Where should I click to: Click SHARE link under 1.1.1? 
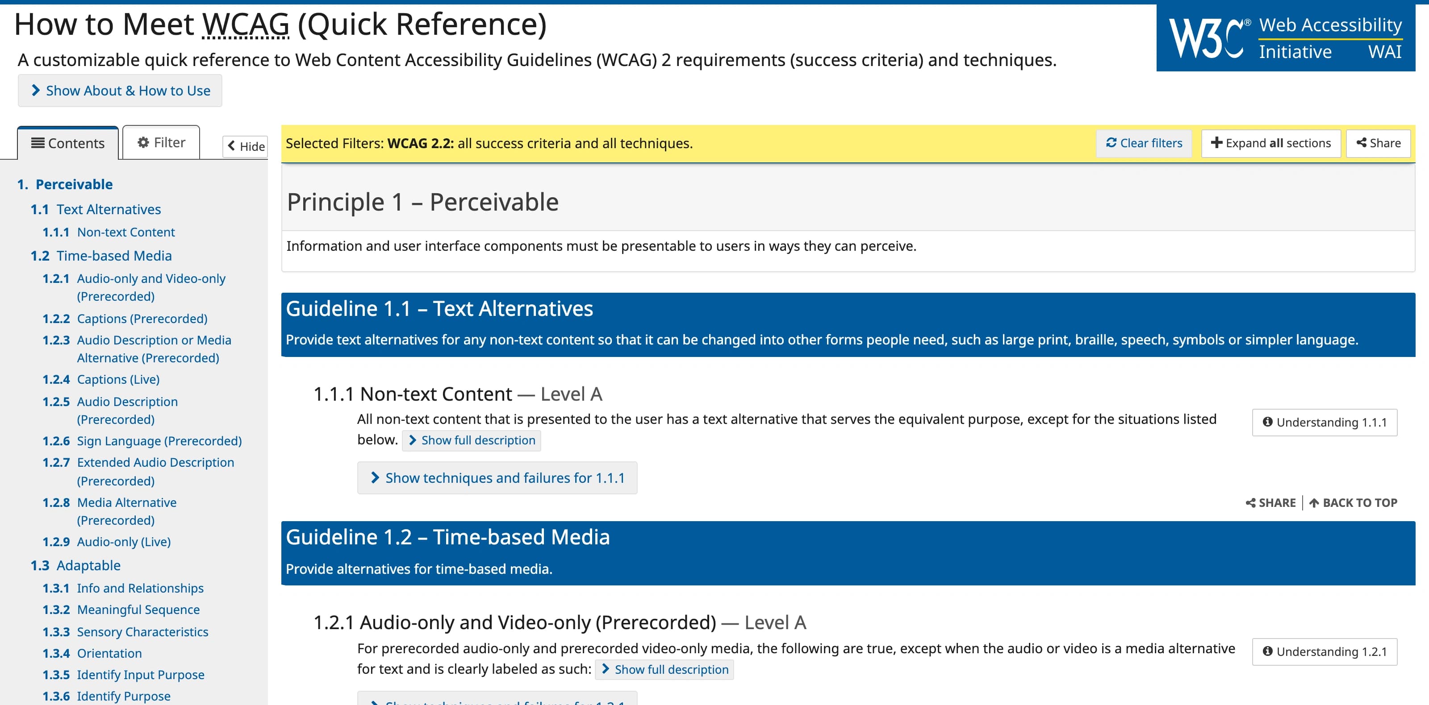pos(1270,503)
